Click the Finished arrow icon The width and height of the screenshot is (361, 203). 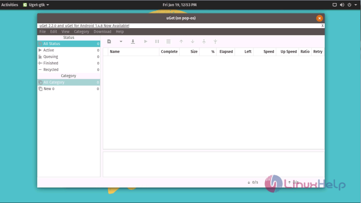click(x=40, y=63)
